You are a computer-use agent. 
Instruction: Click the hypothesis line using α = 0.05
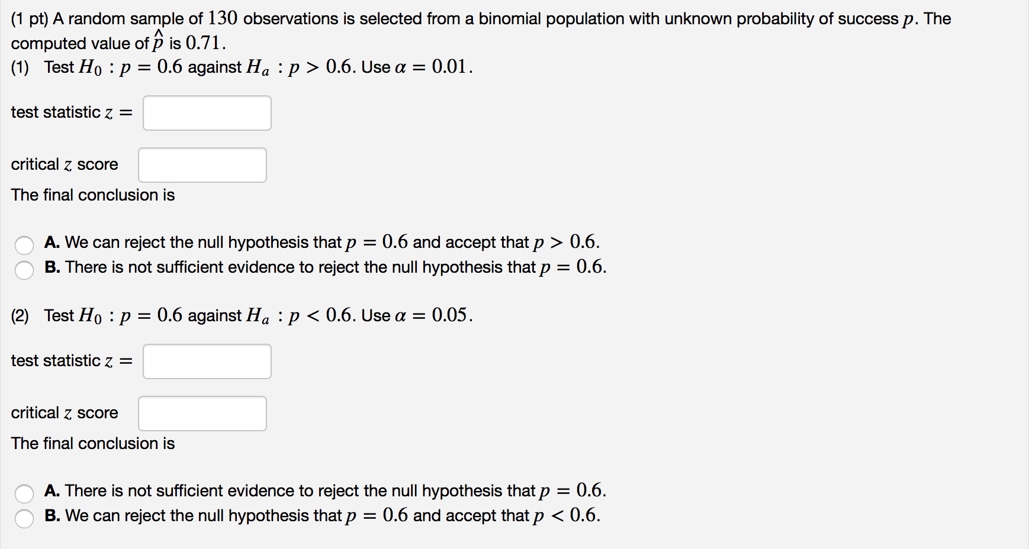242,315
